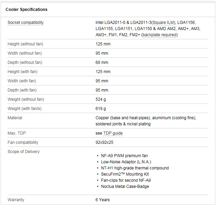Click the SecuFirm2 Mounting Kit item

coord(125,174)
